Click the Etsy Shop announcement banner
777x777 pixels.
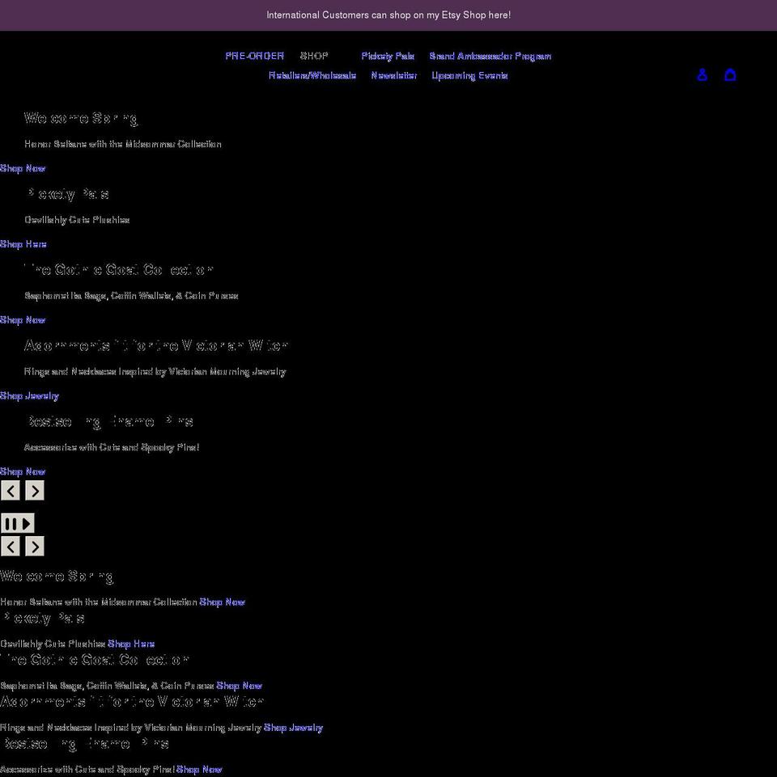[388, 15]
